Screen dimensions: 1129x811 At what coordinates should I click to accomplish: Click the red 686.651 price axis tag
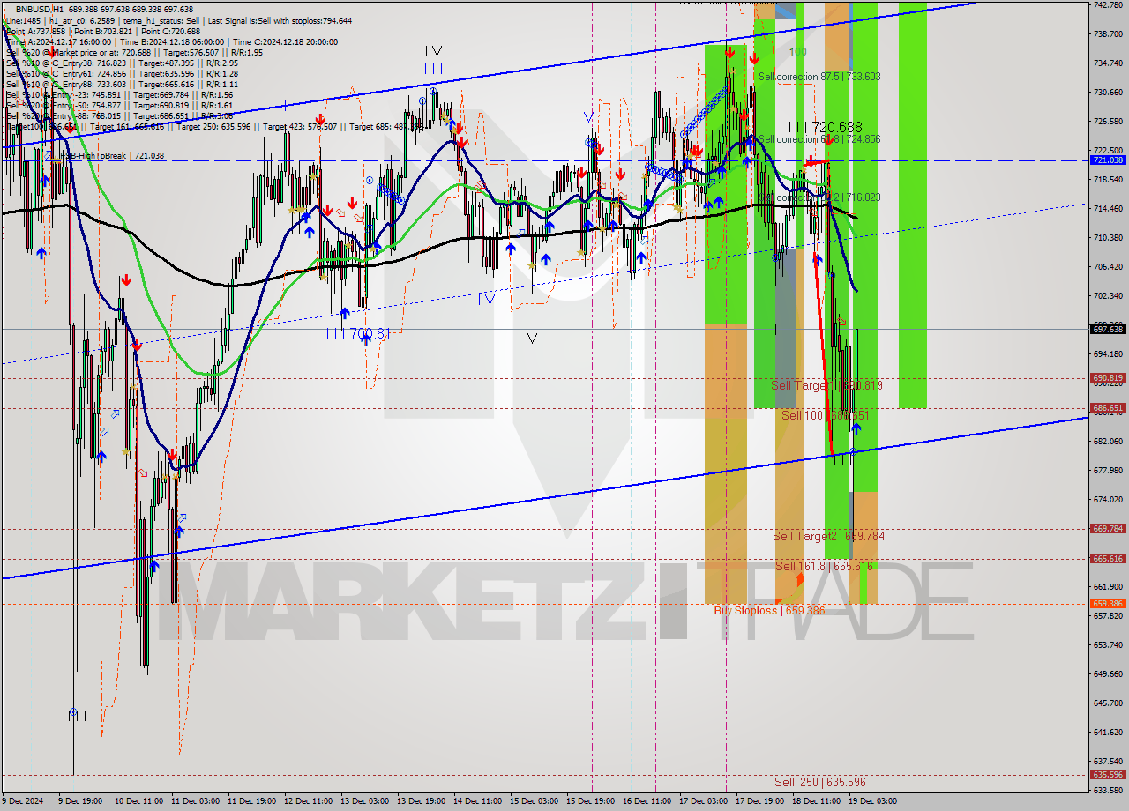[x=1108, y=408]
